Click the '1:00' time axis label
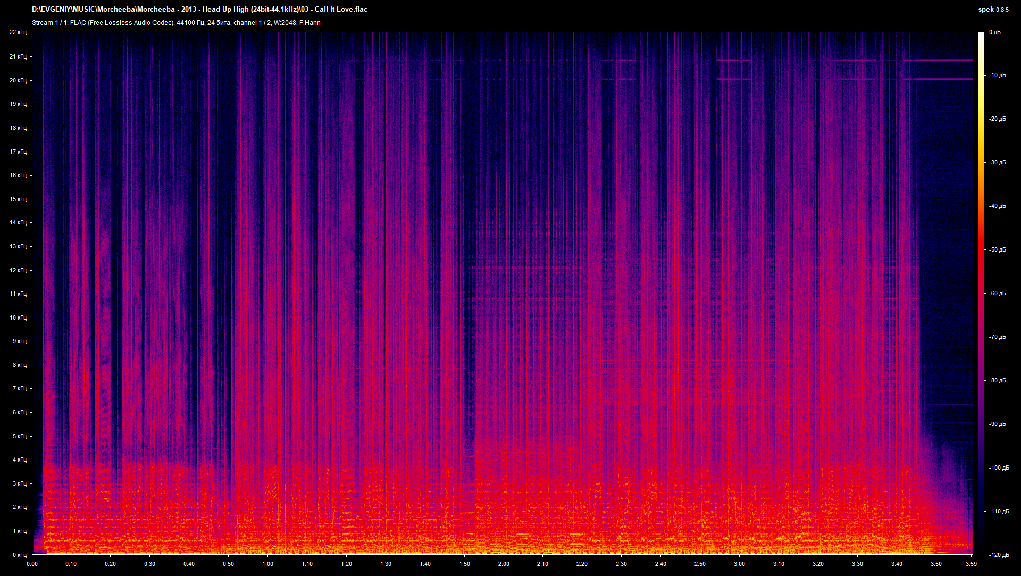 pos(268,564)
